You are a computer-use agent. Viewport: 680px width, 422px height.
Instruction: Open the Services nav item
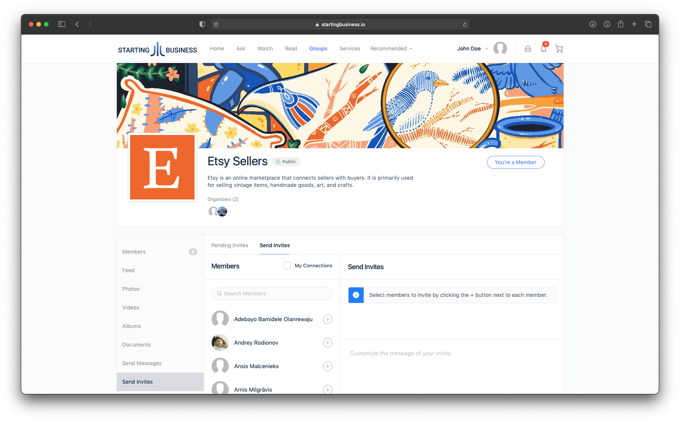350,49
